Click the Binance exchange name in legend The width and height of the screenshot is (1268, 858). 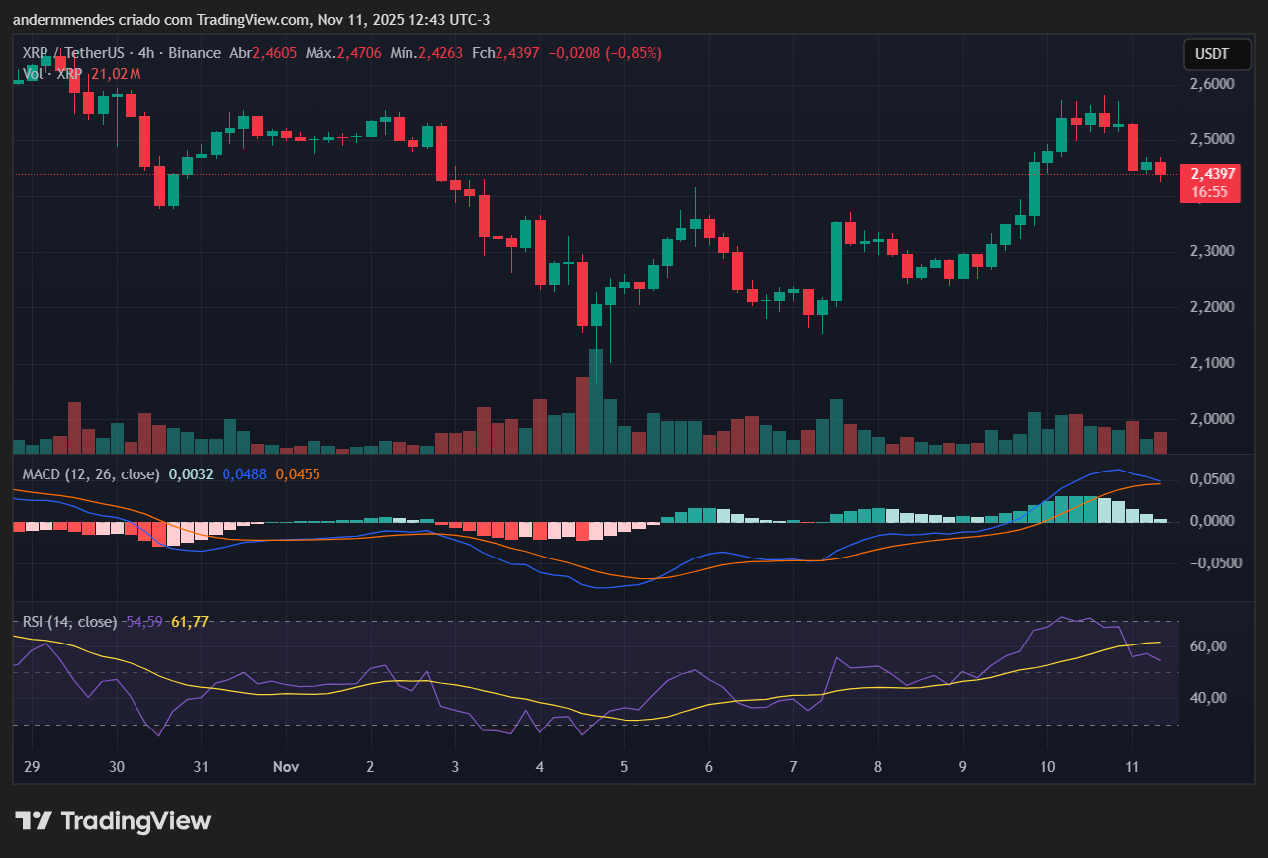click(x=195, y=53)
